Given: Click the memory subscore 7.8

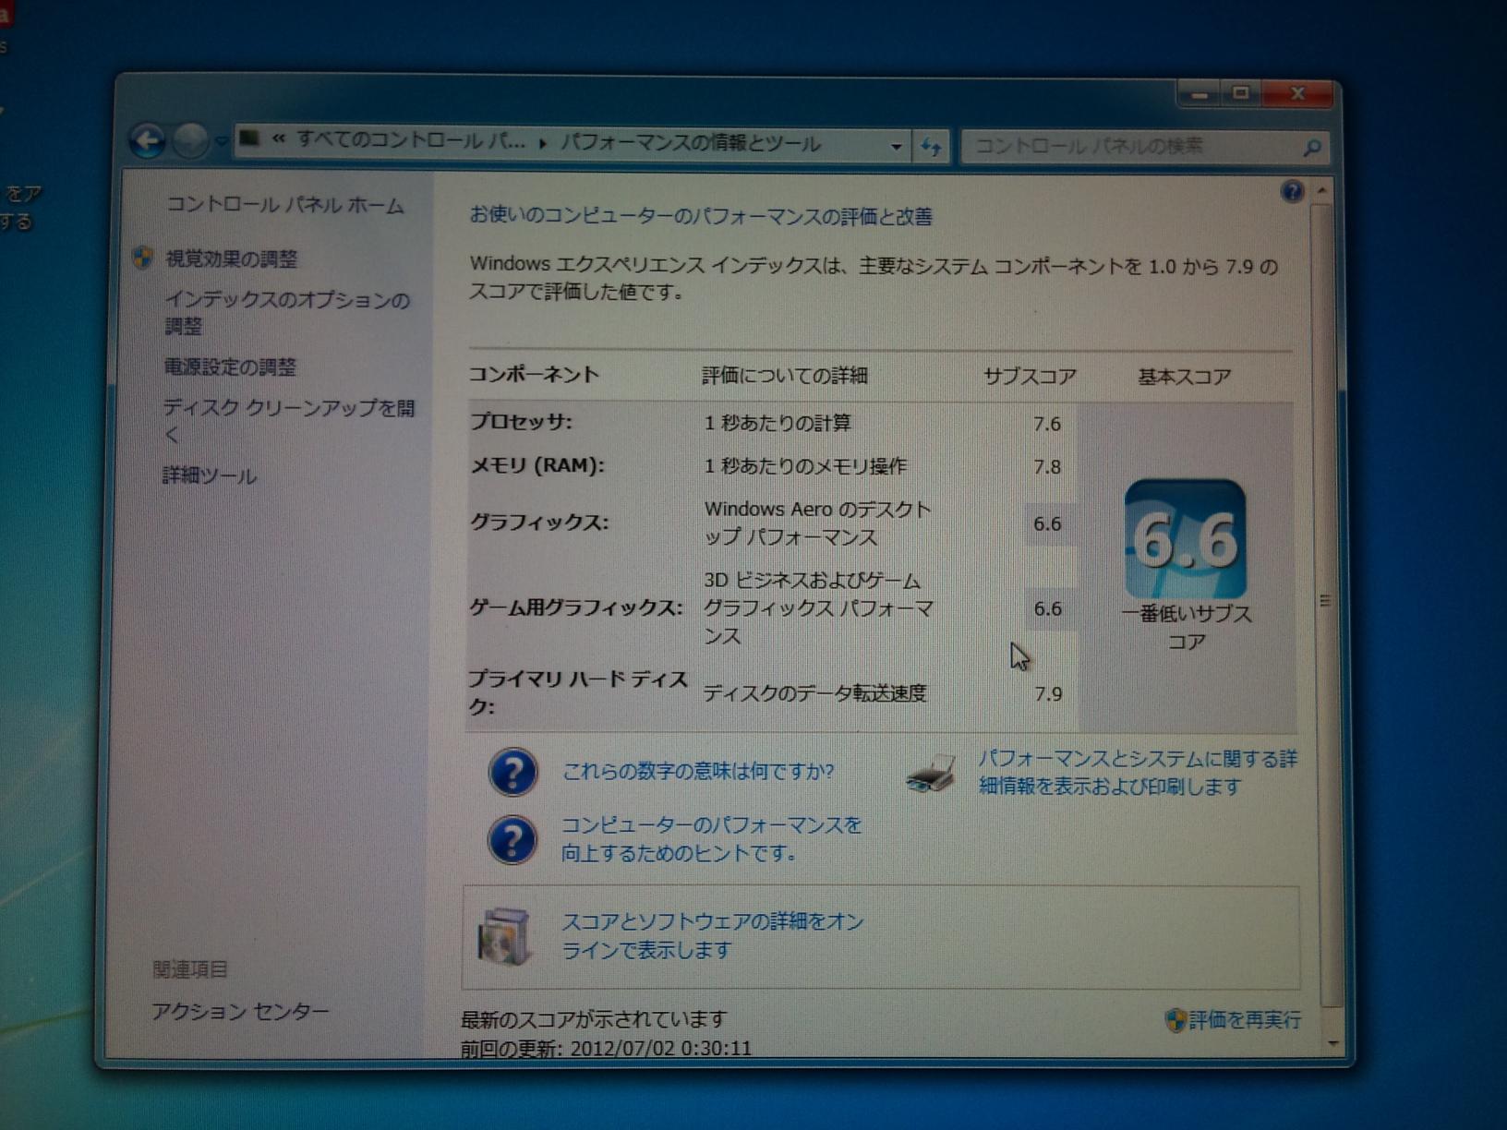Looking at the screenshot, I should pos(1047,467).
